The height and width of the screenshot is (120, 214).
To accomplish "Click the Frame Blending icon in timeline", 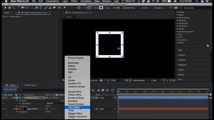I will click(x=103, y=90).
